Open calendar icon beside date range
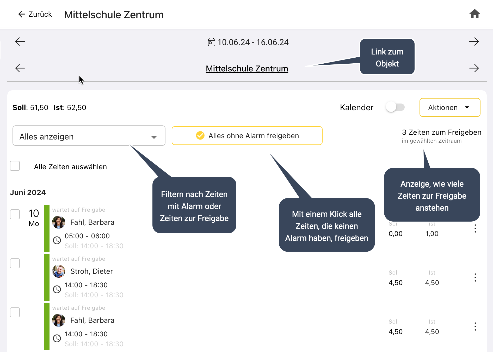 point(211,42)
